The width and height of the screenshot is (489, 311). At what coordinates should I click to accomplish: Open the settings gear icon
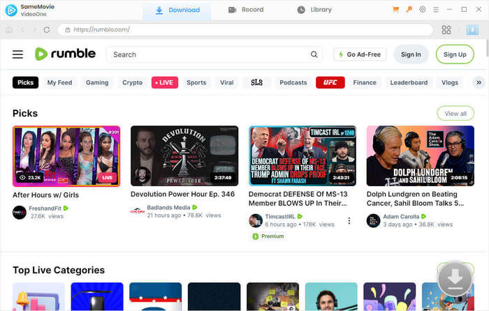click(422, 9)
